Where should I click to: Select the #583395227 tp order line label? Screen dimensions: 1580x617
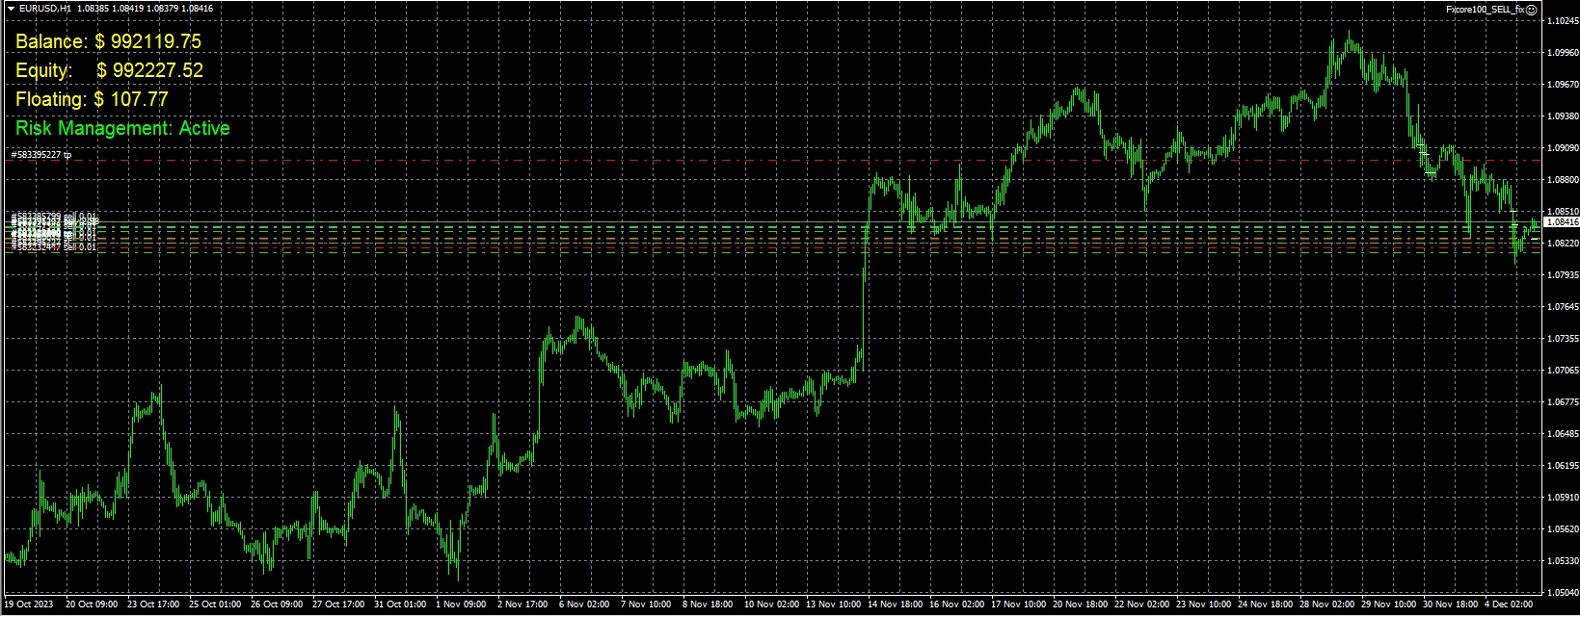point(41,155)
